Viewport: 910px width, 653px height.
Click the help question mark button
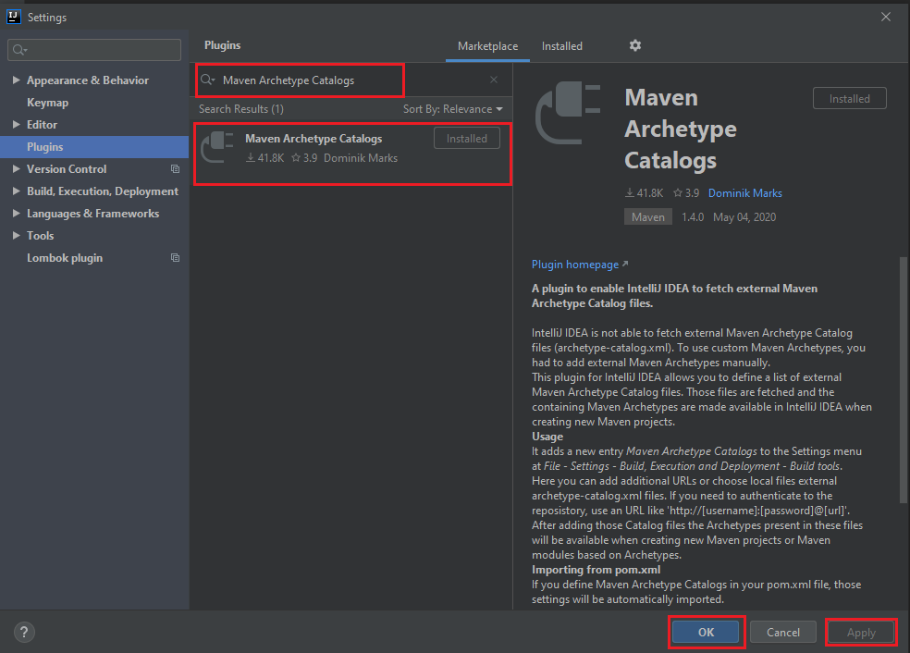coord(24,632)
